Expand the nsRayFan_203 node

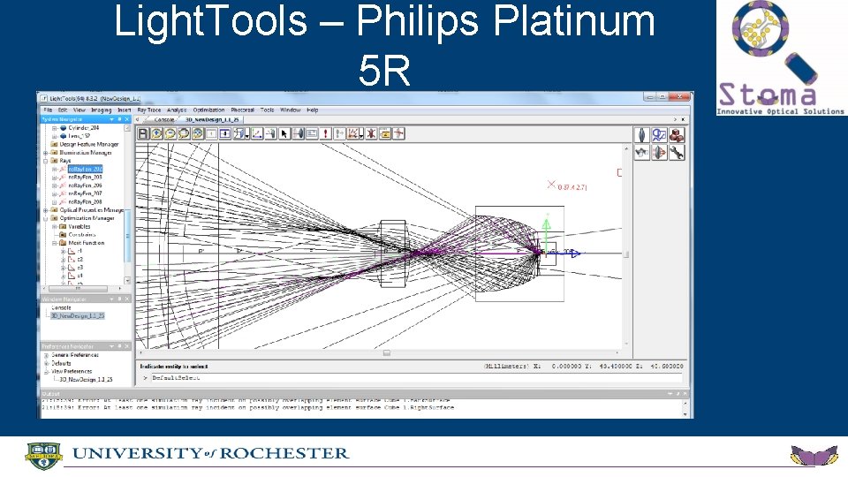click(x=54, y=178)
